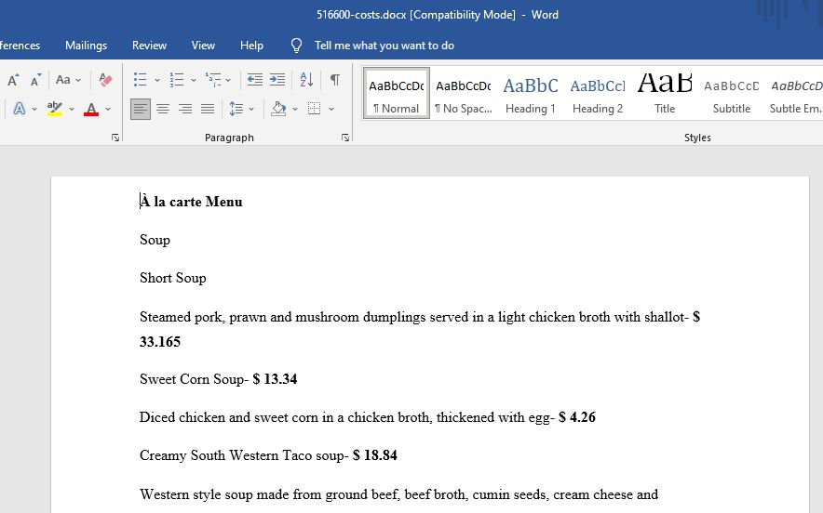Click the 'Short Soup' line

172,278
